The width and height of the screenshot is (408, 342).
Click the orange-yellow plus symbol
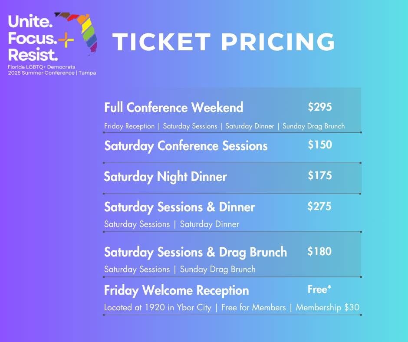[x=66, y=40]
